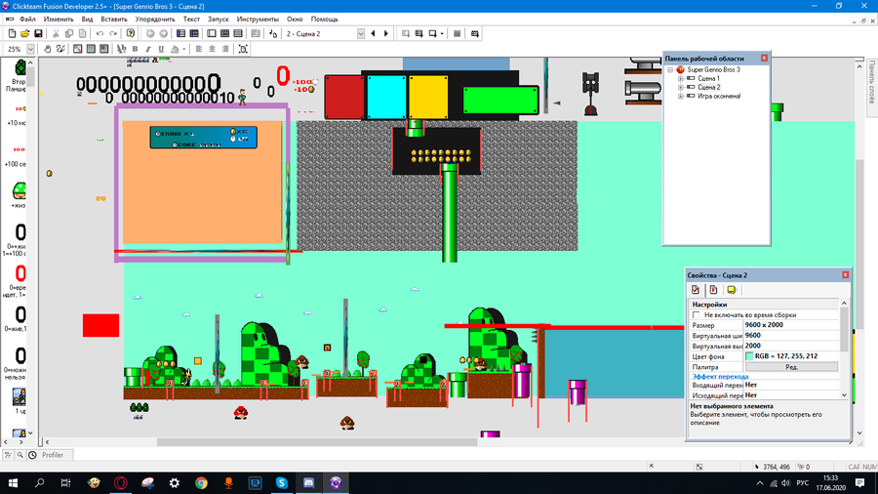878x494 pixels.
Task: Click the Stop icon in toolbar
Action: (x=457, y=33)
